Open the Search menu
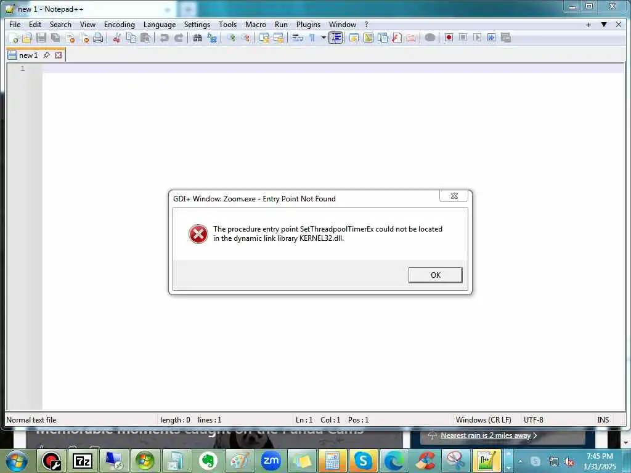The width and height of the screenshot is (631, 473). coord(60,25)
